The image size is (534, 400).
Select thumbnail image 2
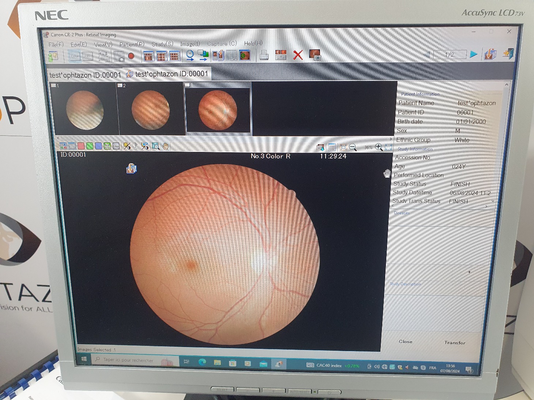point(151,109)
